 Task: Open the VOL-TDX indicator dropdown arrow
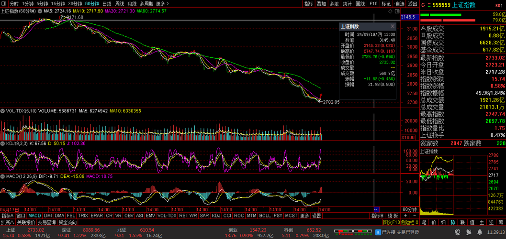pos(2,111)
